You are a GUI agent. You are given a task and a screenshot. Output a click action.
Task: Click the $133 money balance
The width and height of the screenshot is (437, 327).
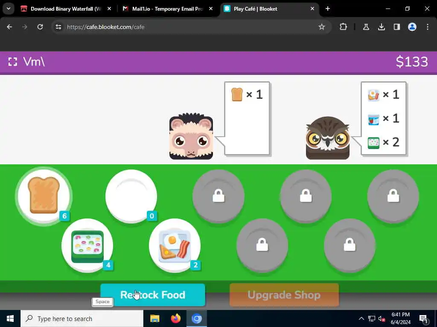tap(412, 62)
